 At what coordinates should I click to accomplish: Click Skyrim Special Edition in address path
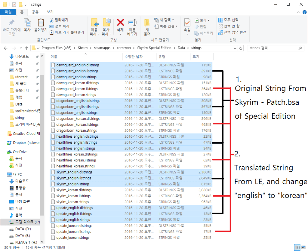[x=154, y=48]
